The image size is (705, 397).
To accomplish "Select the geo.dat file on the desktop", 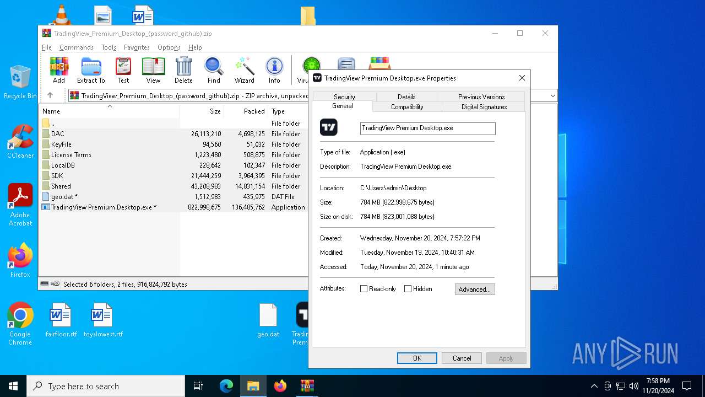I will (268, 320).
